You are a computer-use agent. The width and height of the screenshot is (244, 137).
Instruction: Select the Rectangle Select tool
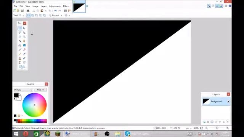pos(20,28)
